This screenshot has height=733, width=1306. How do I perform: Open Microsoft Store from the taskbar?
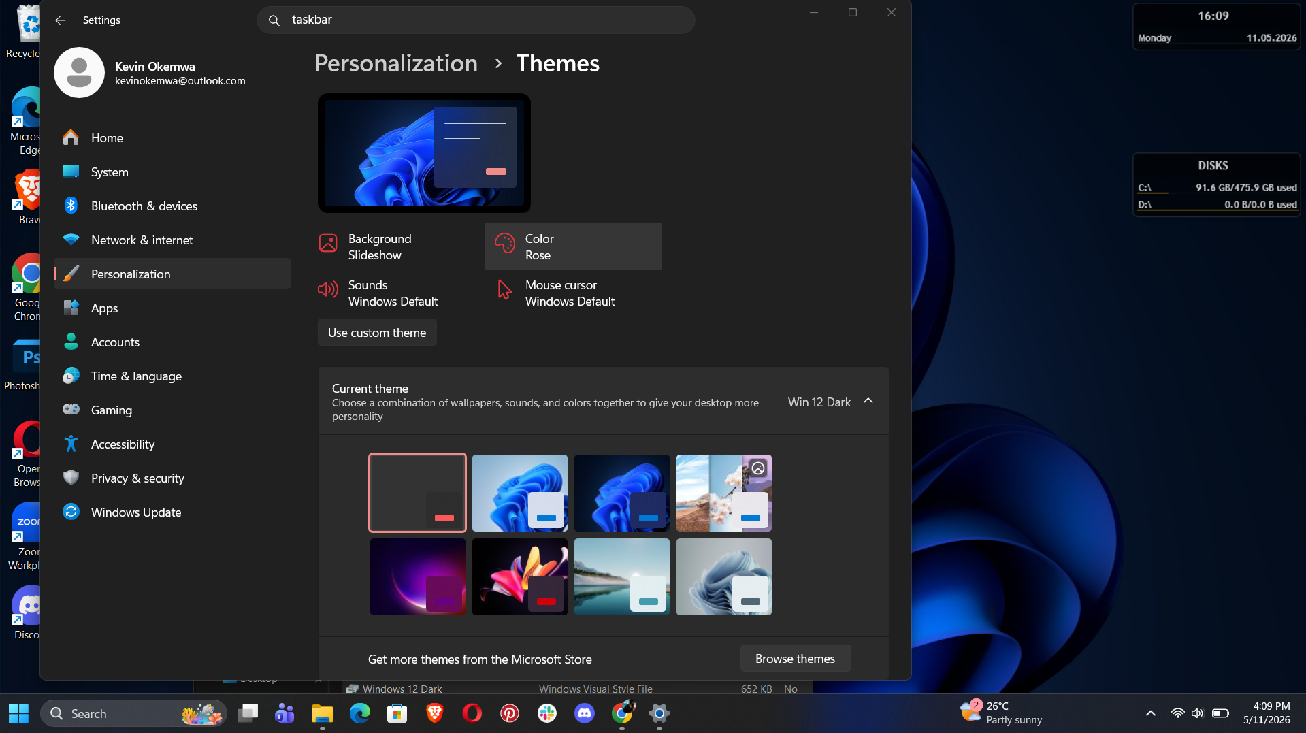[397, 713]
